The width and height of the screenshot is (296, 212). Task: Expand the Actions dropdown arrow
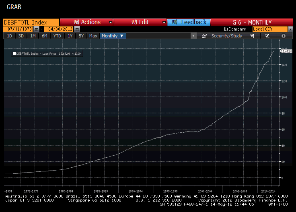click(x=111, y=23)
